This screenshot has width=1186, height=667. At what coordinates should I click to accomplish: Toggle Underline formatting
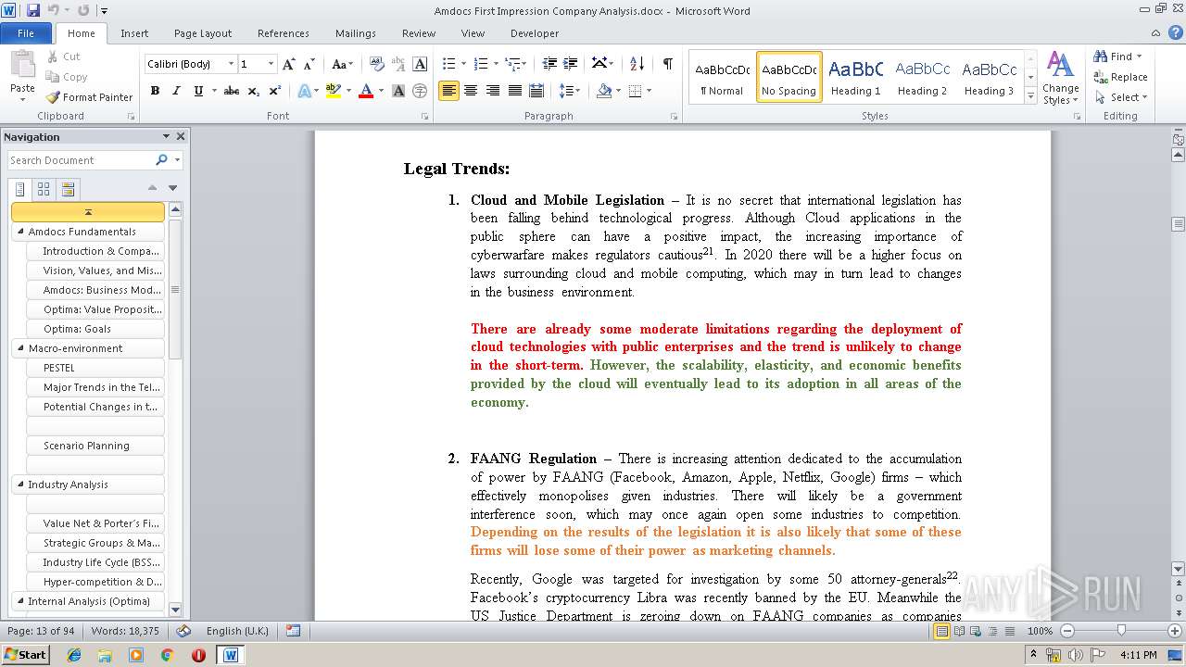[198, 91]
